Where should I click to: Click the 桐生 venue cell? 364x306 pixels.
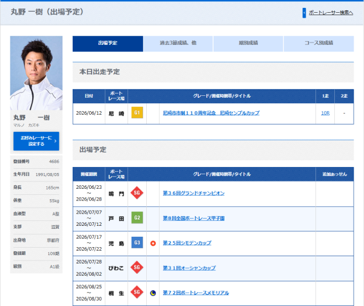tap(116, 293)
